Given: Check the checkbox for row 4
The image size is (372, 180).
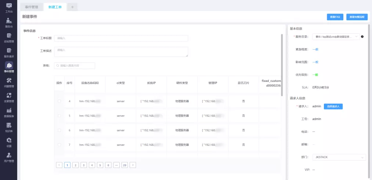Looking at the screenshot, I should pos(59,101).
